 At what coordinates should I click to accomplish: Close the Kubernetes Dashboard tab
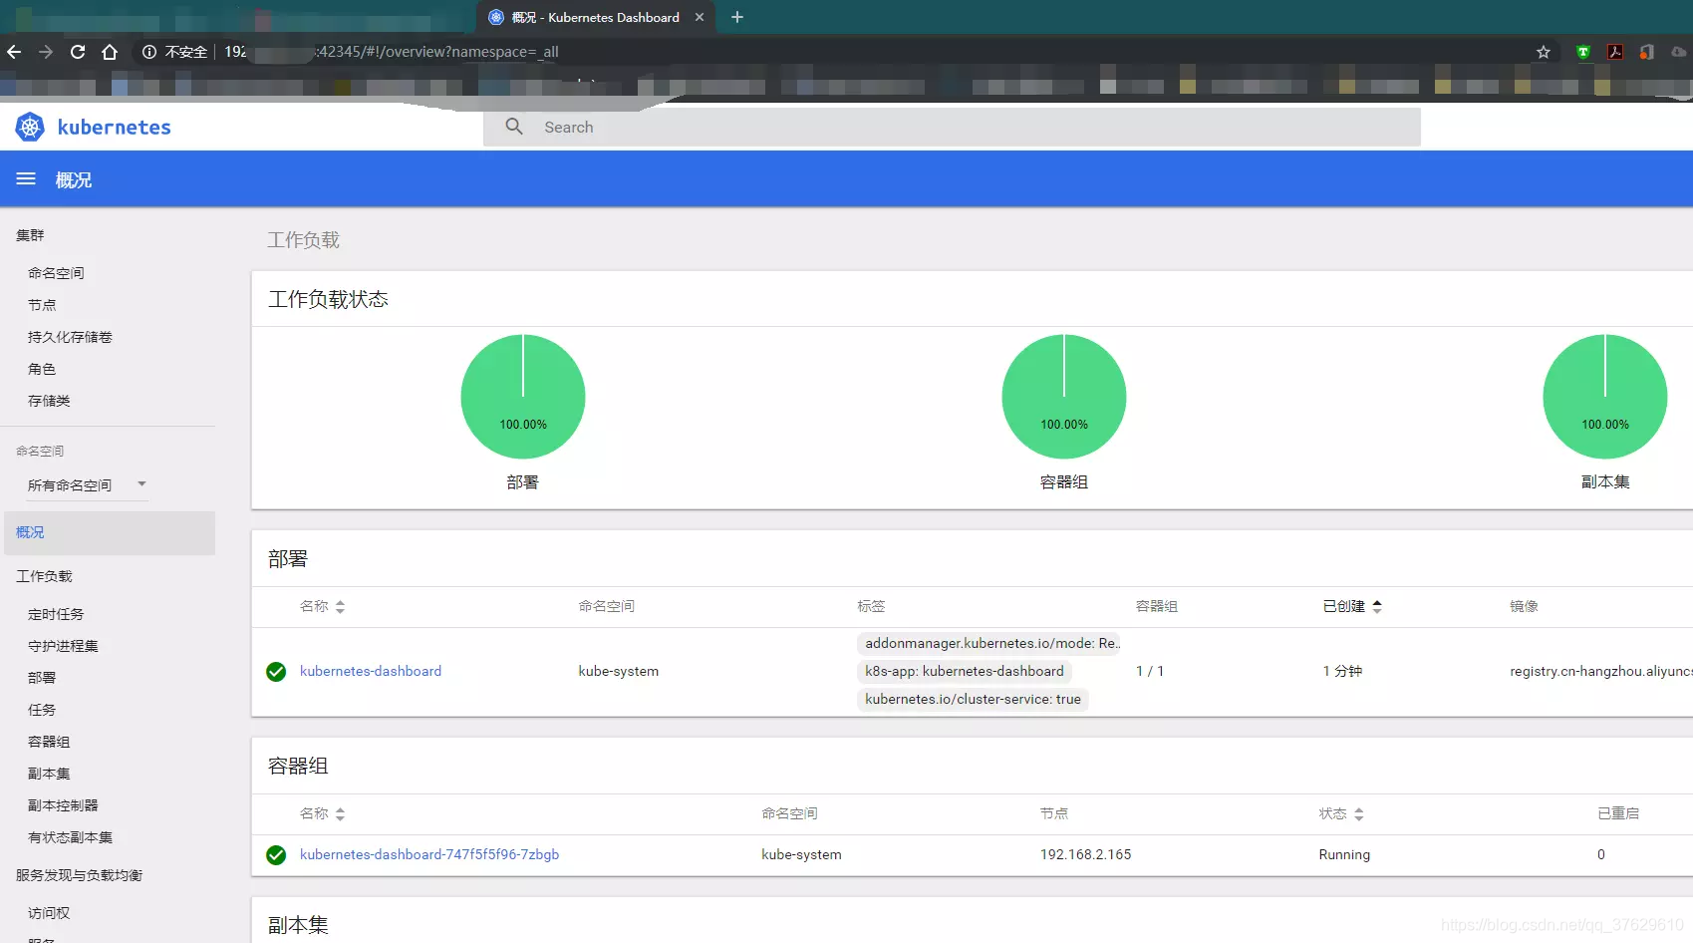click(x=700, y=17)
